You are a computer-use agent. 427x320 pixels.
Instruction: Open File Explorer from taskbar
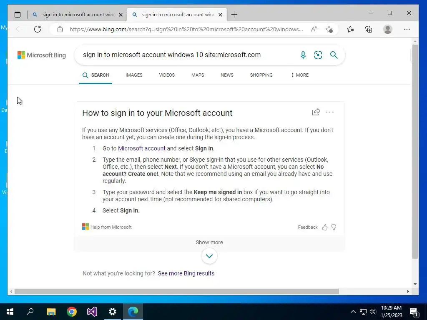tap(51, 312)
